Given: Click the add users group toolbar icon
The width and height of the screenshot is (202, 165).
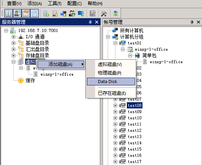Looking at the screenshot, I should [x=72, y=13].
